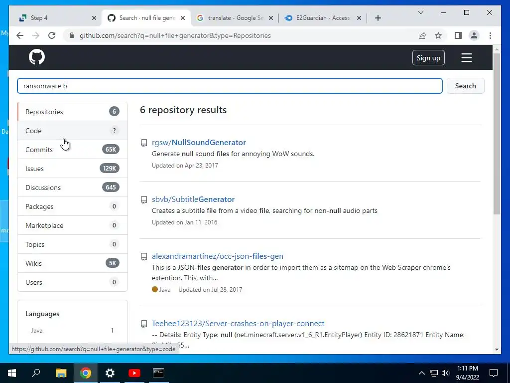510x383 pixels.
Task: Click the Chrome taskbar icon
Action: [x=86, y=373]
